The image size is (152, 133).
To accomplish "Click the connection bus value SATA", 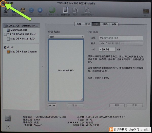I will (37, 120).
